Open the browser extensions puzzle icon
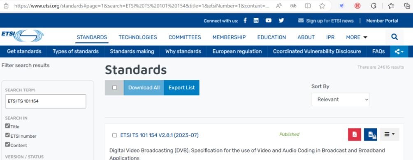This screenshot has width=413, height=160. pyautogui.click(x=373, y=6)
